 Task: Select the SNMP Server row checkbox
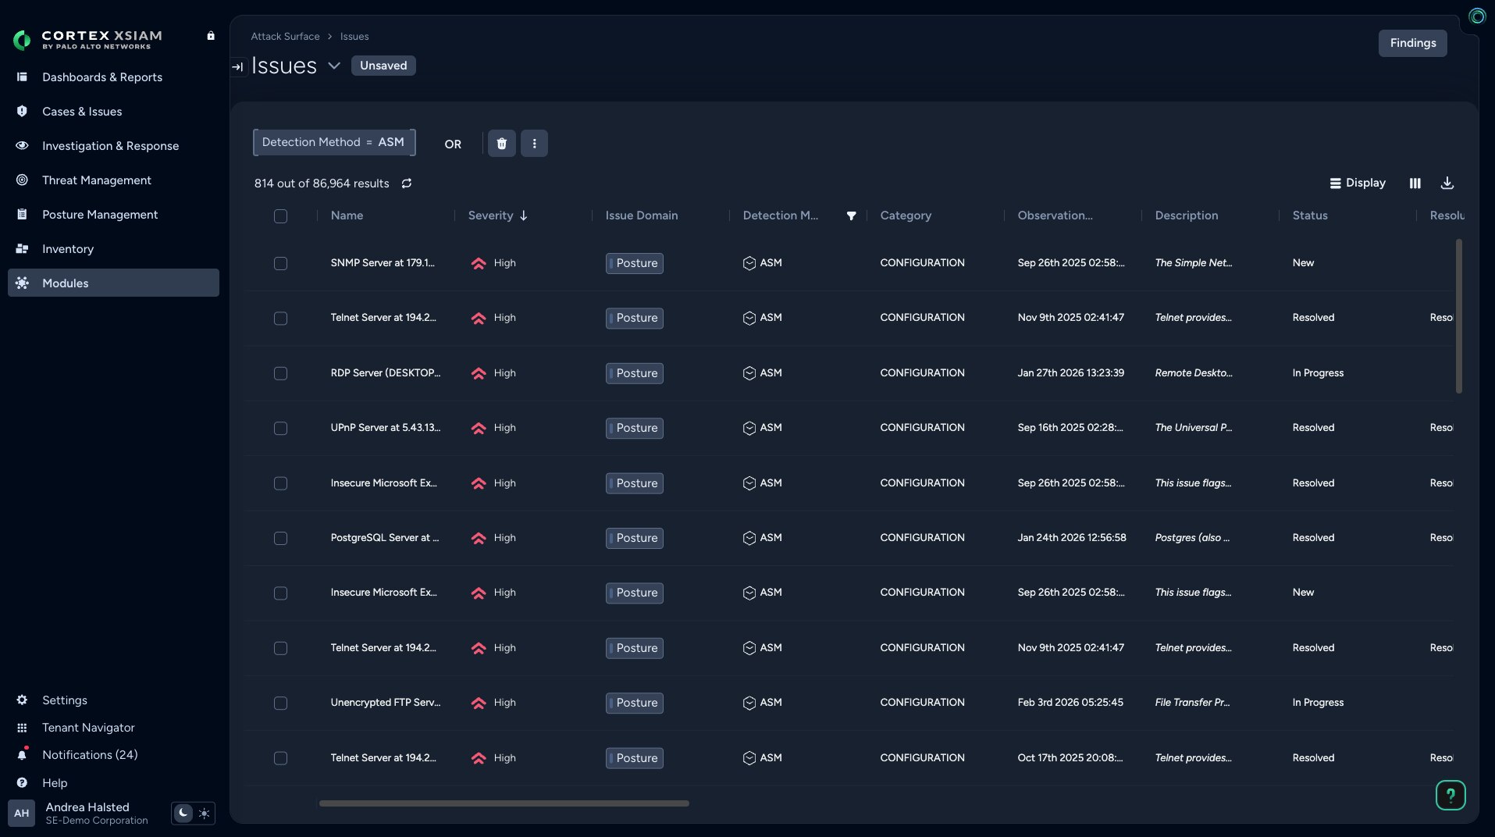pyautogui.click(x=280, y=263)
